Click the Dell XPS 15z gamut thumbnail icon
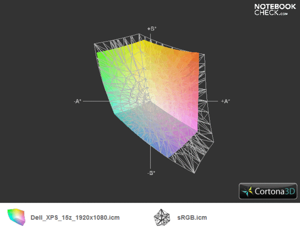 (x=16, y=217)
